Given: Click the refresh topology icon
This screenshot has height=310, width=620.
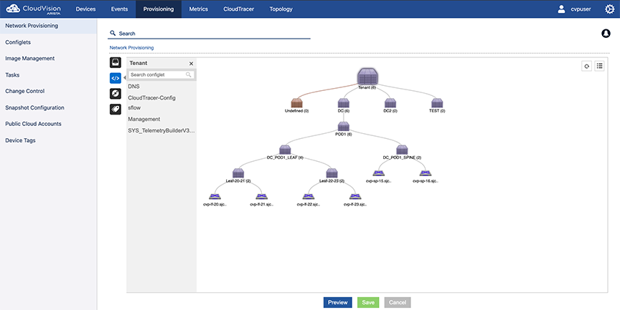Looking at the screenshot, I should [586, 67].
